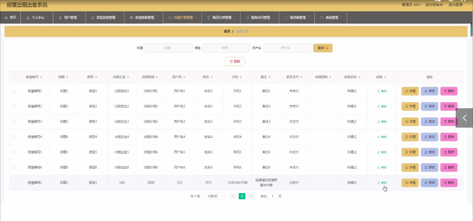Click the 已支付 cell in last row

tap(294, 183)
